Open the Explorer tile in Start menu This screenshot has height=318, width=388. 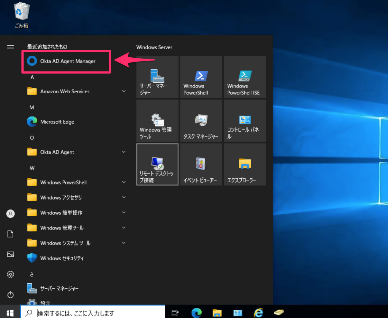[x=245, y=164]
